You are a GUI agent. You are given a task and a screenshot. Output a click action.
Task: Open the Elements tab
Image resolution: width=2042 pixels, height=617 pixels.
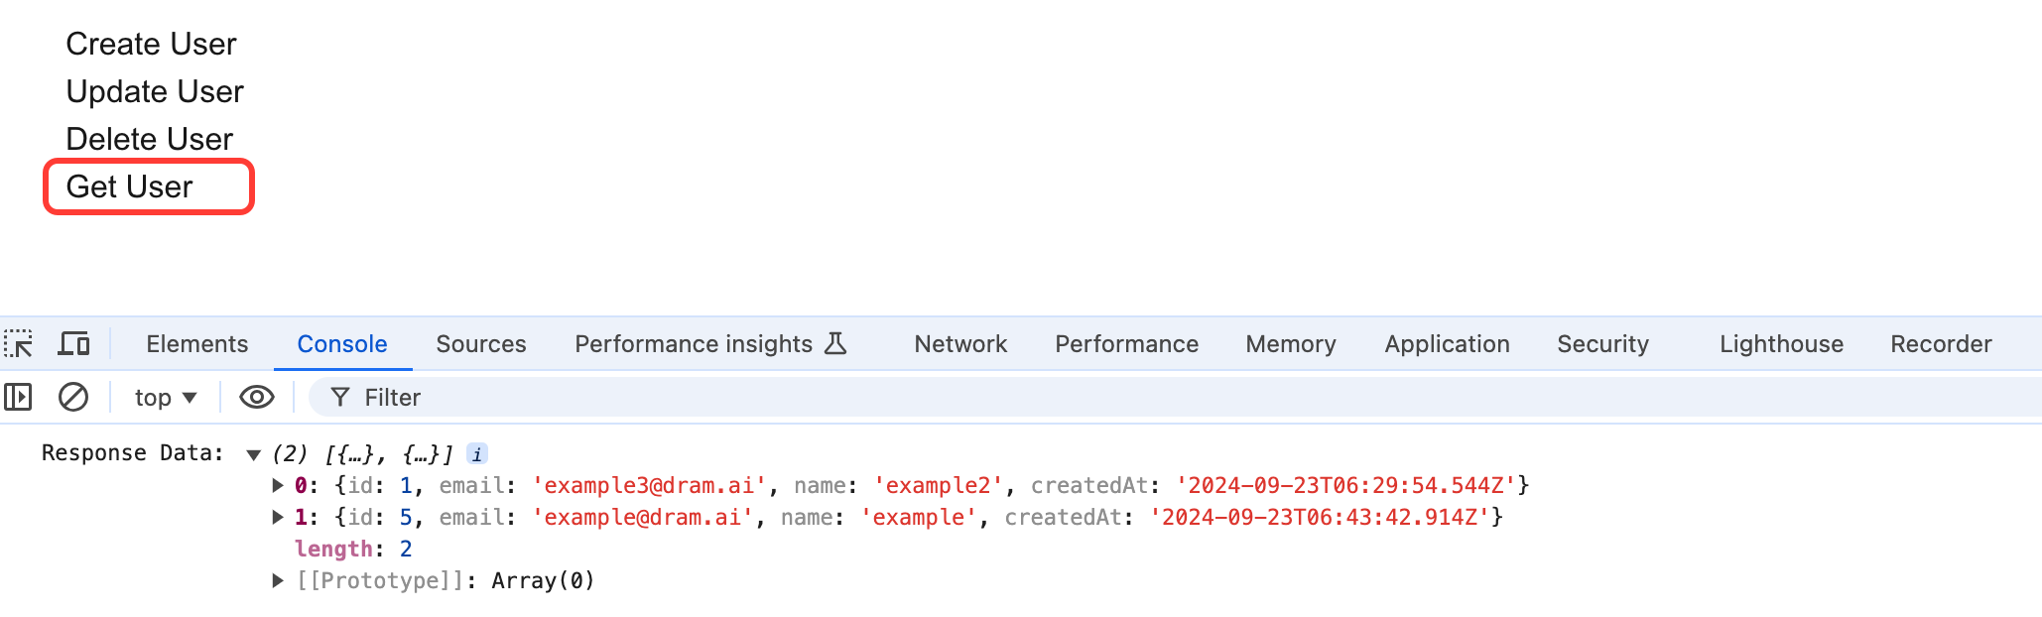pos(196,344)
